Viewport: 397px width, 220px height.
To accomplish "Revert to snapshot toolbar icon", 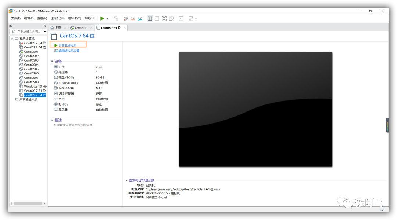I will [x=133, y=18].
